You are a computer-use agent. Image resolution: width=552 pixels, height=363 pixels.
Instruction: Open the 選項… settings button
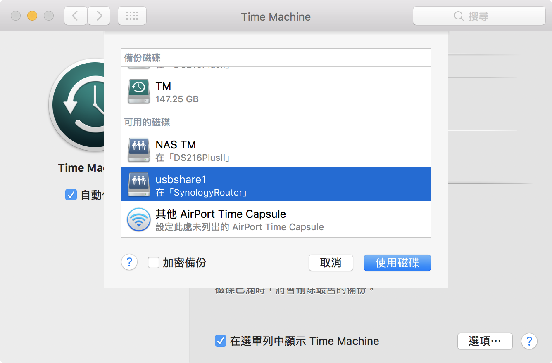pos(485,341)
